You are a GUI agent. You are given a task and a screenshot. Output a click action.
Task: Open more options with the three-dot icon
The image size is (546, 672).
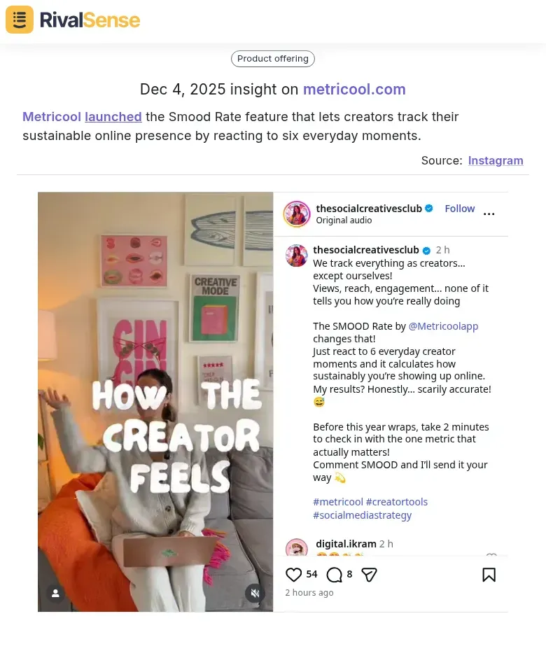click(x=489, y=213)
